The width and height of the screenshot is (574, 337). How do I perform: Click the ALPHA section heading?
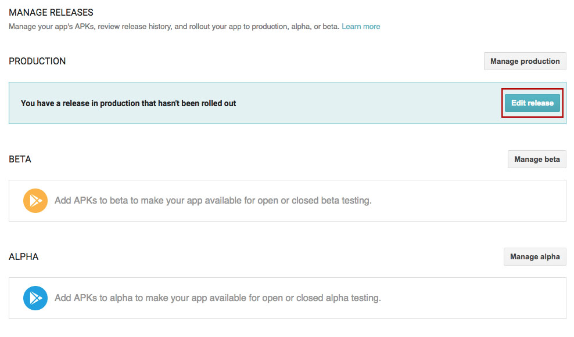coord(24,257)
